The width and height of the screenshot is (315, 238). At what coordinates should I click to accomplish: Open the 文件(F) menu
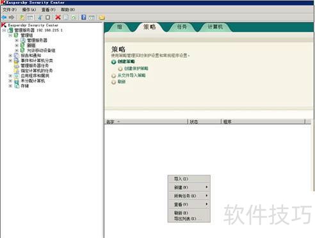(10, 10)
